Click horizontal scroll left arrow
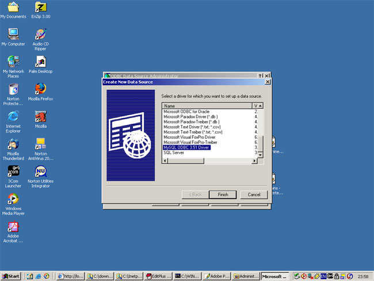374x281 pixels. click(x=165, y=161)
